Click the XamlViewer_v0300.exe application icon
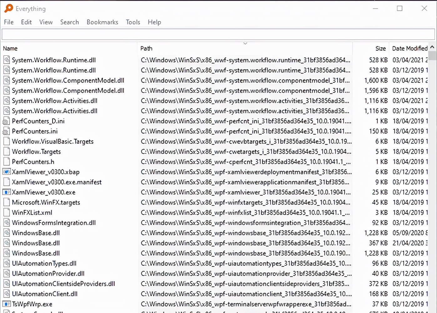The width and height of the screenshot is (437, 313). click(x=7, y=192)
